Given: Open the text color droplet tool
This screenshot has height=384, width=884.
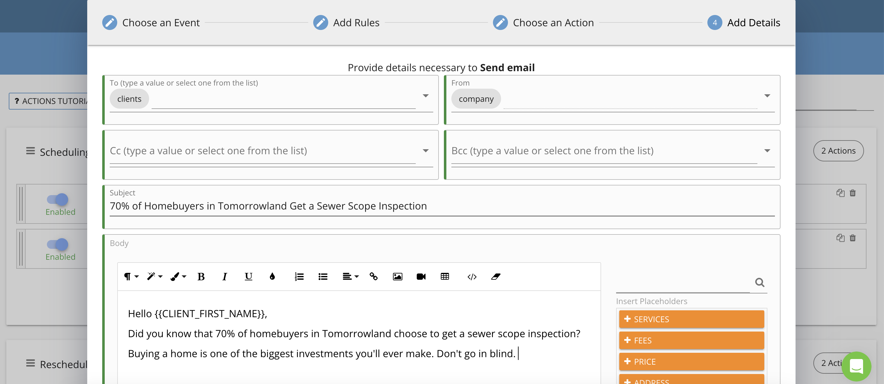Looking at the screenshot, I should coord(272,276).
